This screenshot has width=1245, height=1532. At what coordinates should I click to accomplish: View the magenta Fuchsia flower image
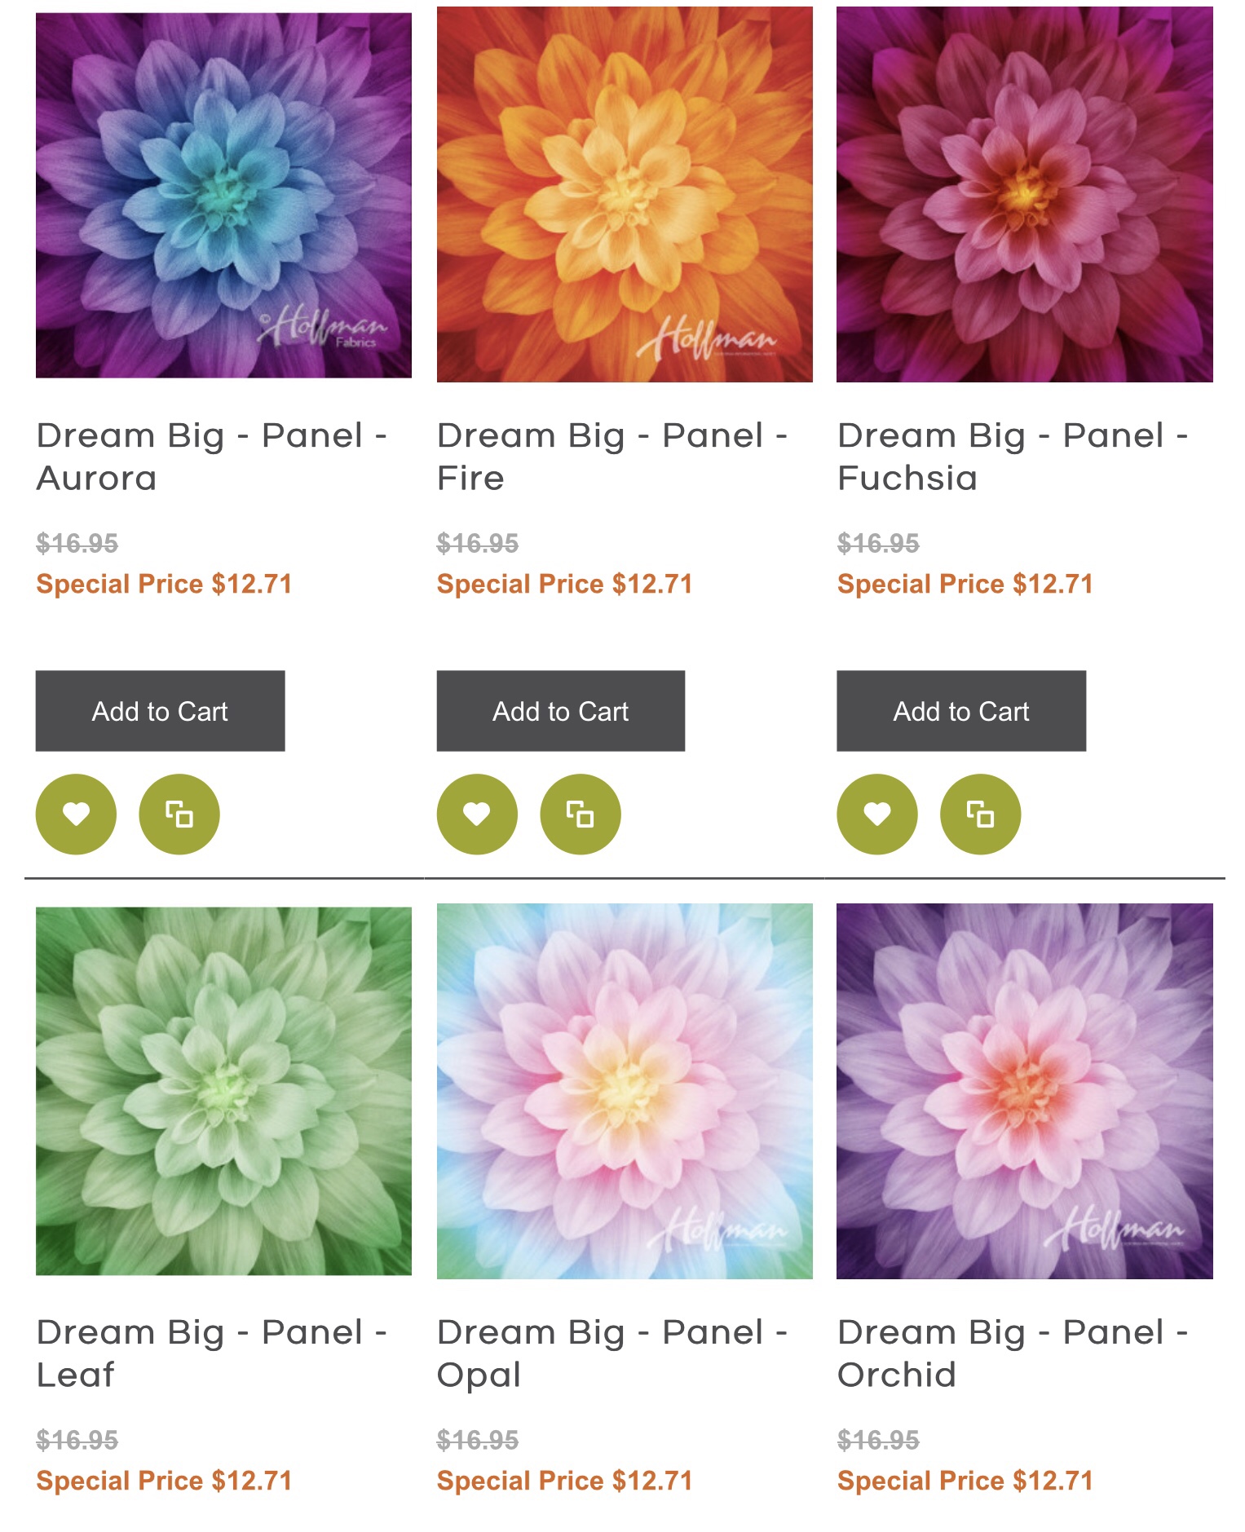click(x=1025, y=195)
